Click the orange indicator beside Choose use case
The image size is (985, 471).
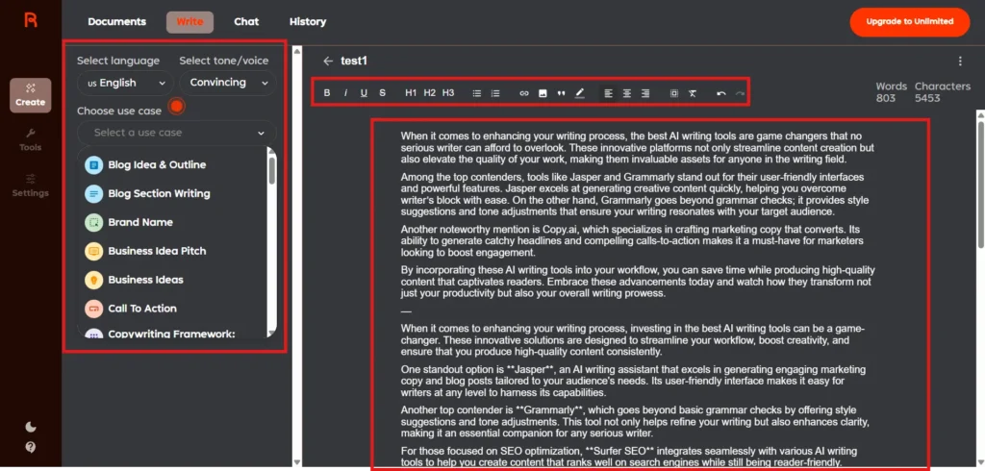pos(177,106)
